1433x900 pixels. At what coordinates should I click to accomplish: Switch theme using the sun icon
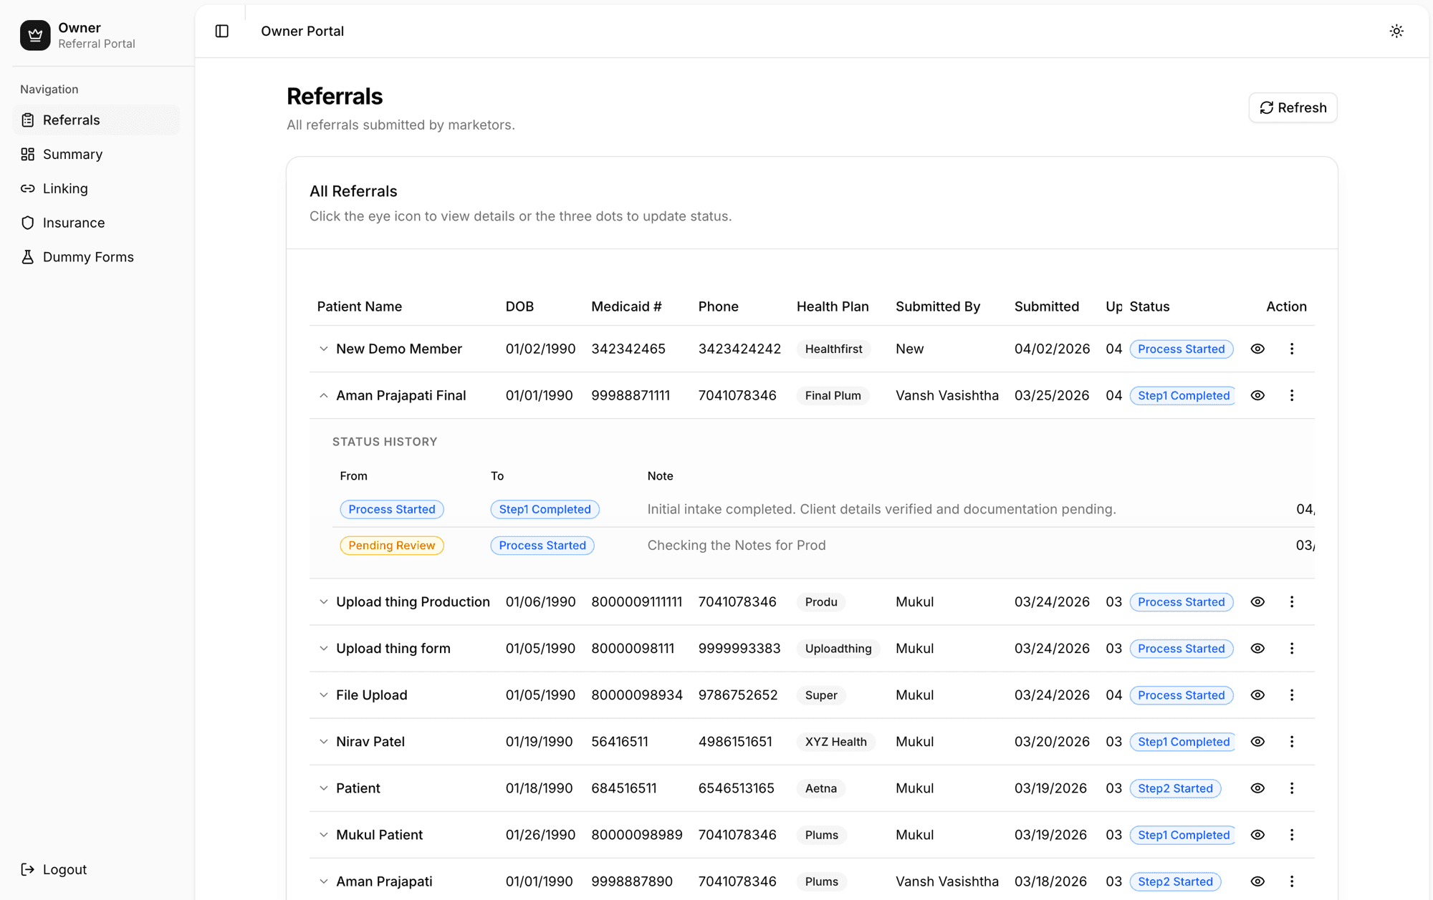(x=1396, y=31)
